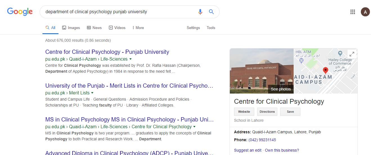Open the More search filters menu

(138, 28)
